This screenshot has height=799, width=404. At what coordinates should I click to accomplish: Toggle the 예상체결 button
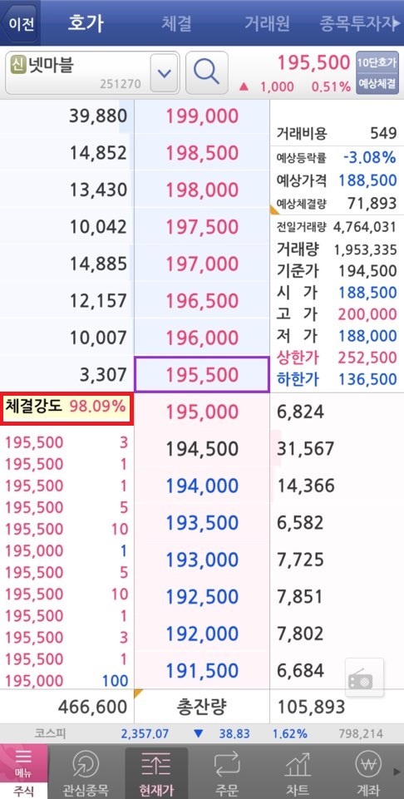click(x=377, y=83)
